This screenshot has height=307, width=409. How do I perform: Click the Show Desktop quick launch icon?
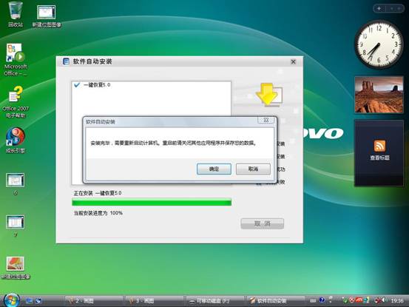30,301
